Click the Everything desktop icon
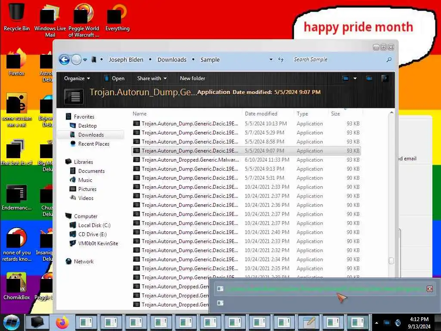 [117, 17]
